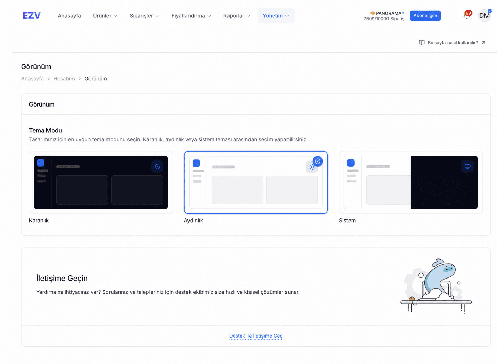
Task: Click the Tema Modu heading
Action: [x=45, y=130]
